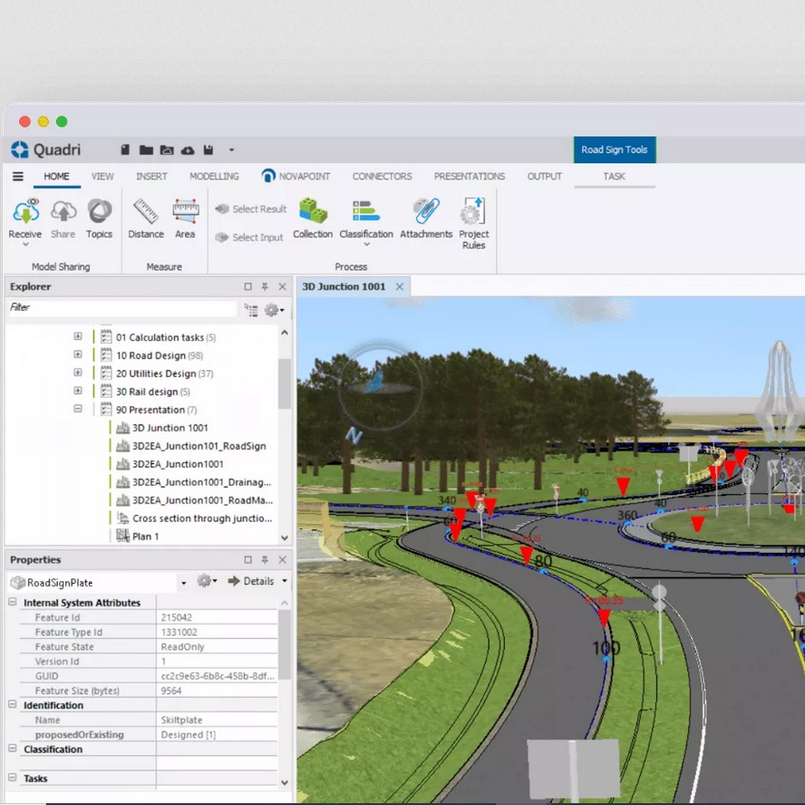Pin the Properties panel
This screenshot has height=805, width=805.
(265, 559)
